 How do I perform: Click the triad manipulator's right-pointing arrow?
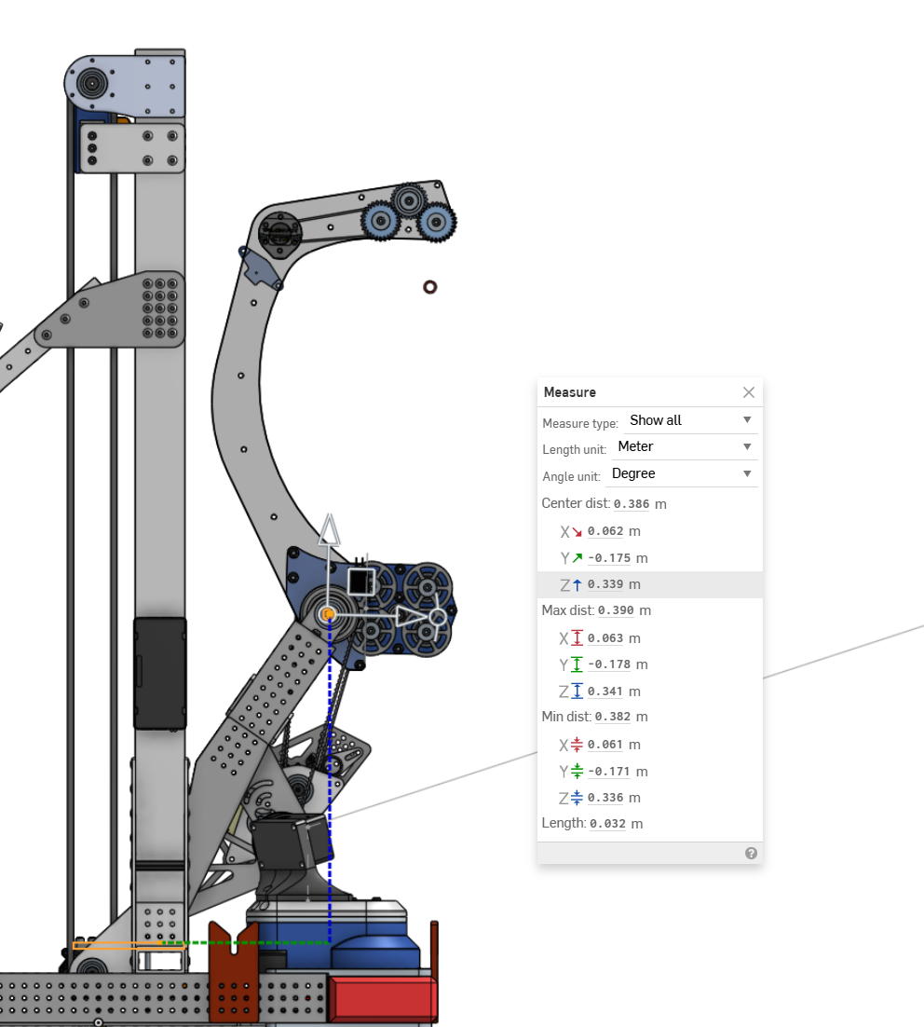(x=409, y=615)
